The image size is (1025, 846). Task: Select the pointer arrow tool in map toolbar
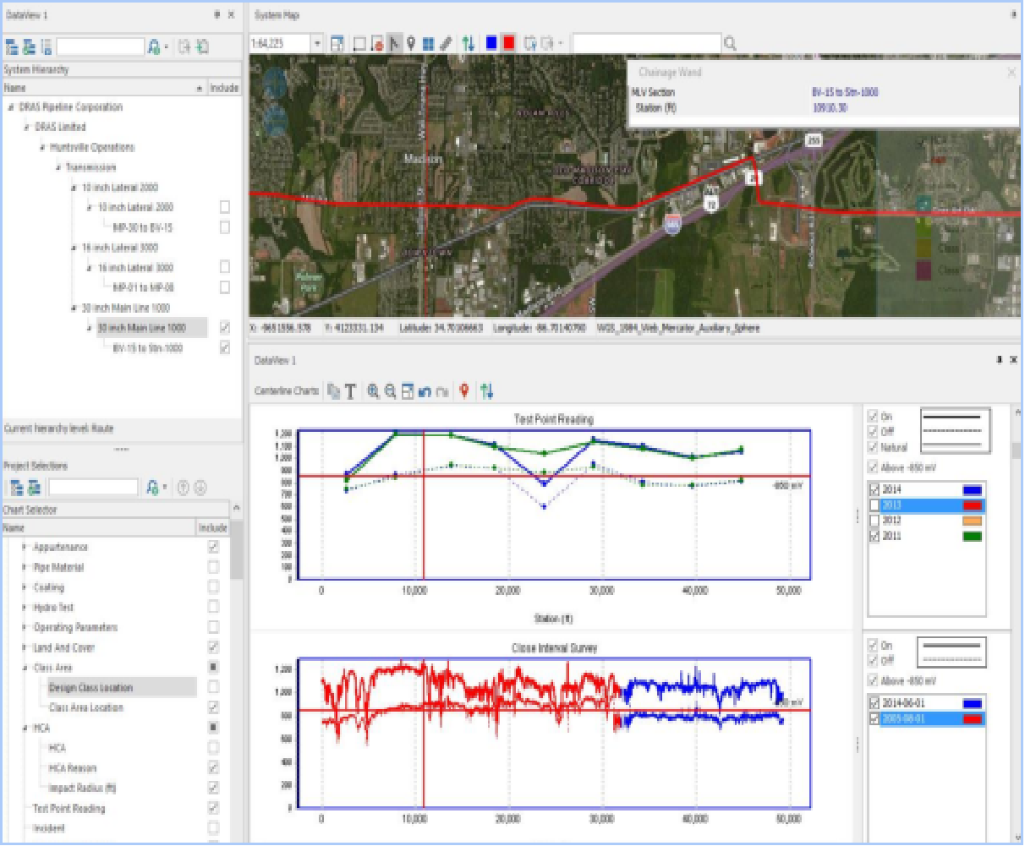[394, 44]
